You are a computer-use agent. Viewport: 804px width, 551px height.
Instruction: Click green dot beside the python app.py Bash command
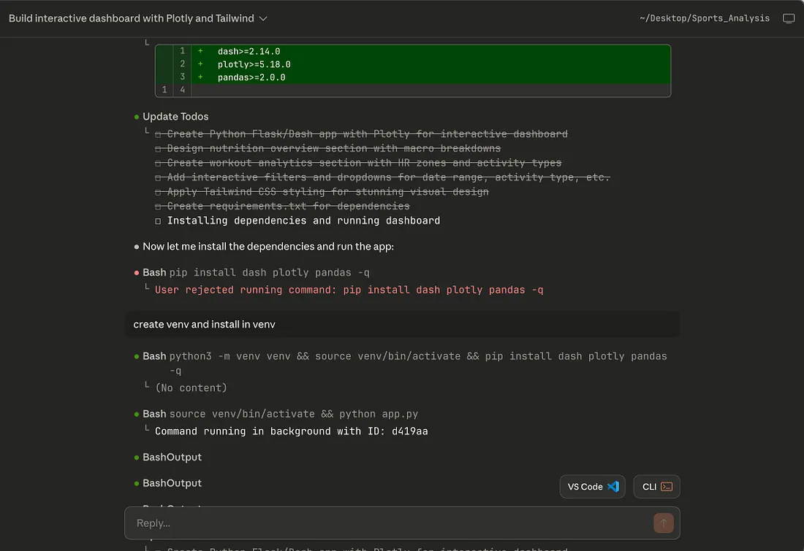coord(137,415)
